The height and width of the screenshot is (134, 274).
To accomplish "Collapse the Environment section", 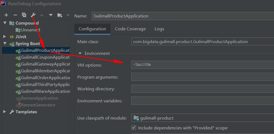I will pyautogui.click(x=80, y=53).
